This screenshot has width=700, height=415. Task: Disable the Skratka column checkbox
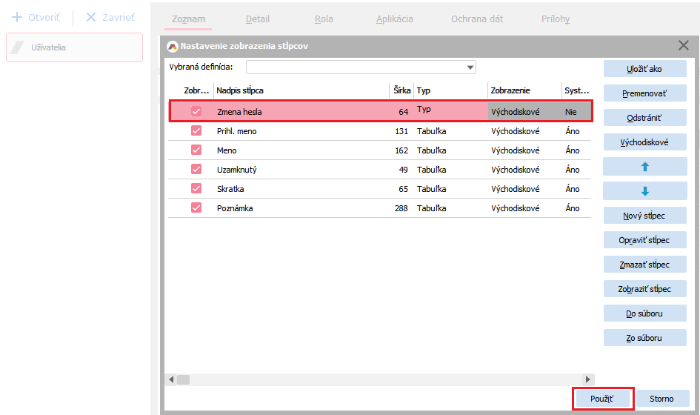point(196,188)
